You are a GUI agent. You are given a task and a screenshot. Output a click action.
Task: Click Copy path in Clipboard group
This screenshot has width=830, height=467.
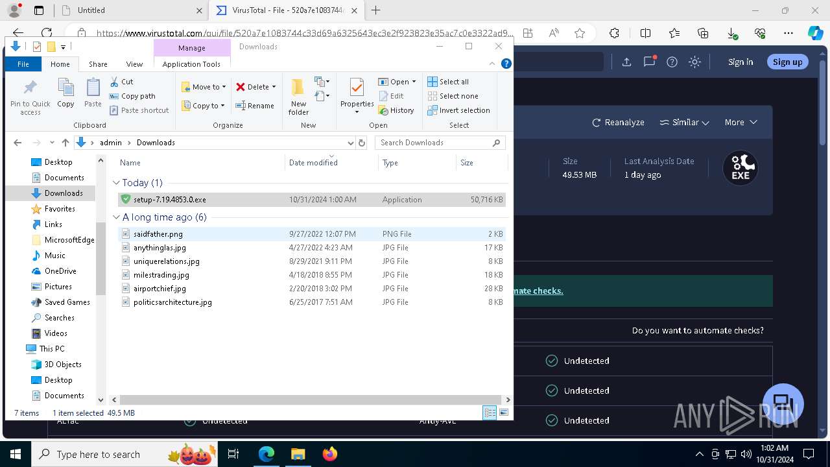point(132,96)
